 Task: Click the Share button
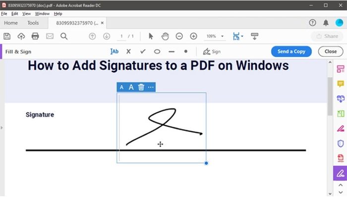pos(327,36)
